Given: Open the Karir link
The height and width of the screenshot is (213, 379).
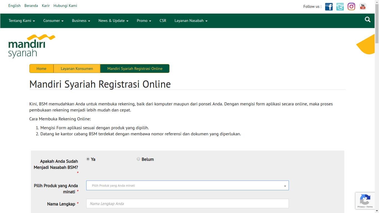Looking at the screenshot, I should (46, 6).
